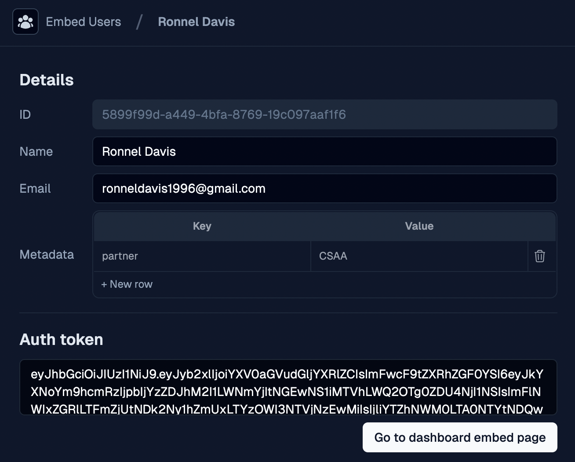575x462 pixels.
Task: Focus the Email input field
Action: coord(324,189)
